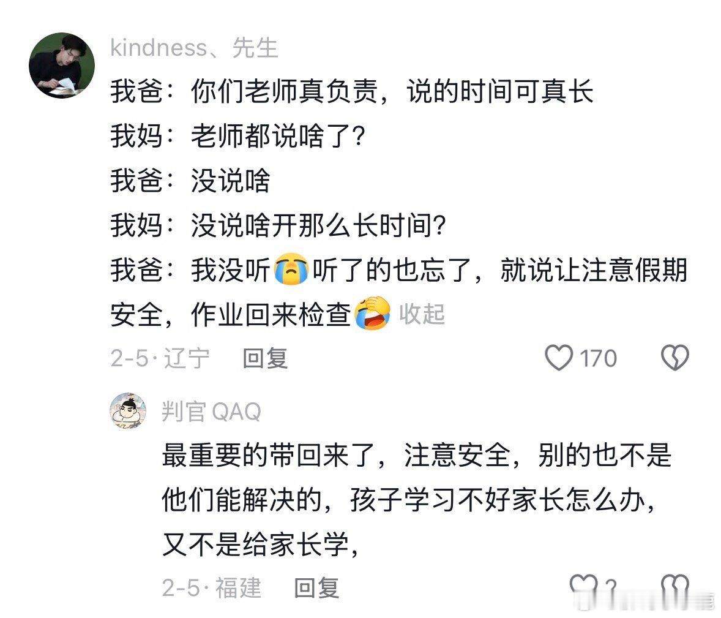Click the username 判官QAQ
The height and width of the screenshot is (618, 721).
[x=211, y=412]
